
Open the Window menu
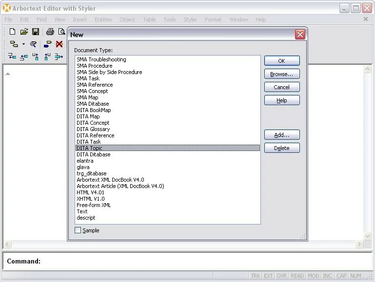point(238,19)
